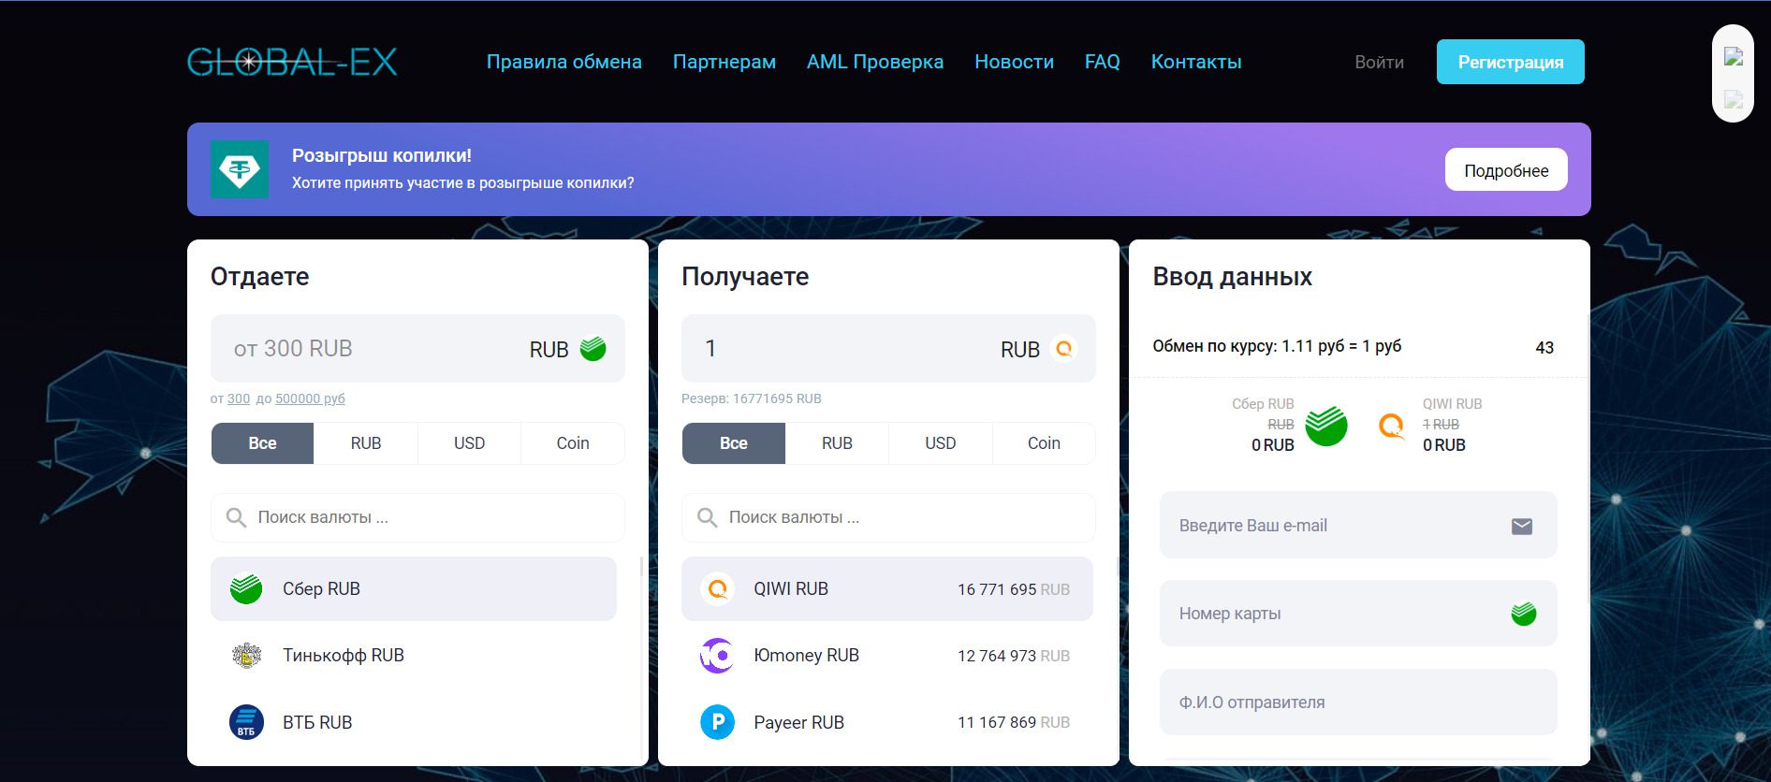Select the Coin tab in the Отдаете panel
This screenshot has width=1771, height=782.
pos(573,443)
